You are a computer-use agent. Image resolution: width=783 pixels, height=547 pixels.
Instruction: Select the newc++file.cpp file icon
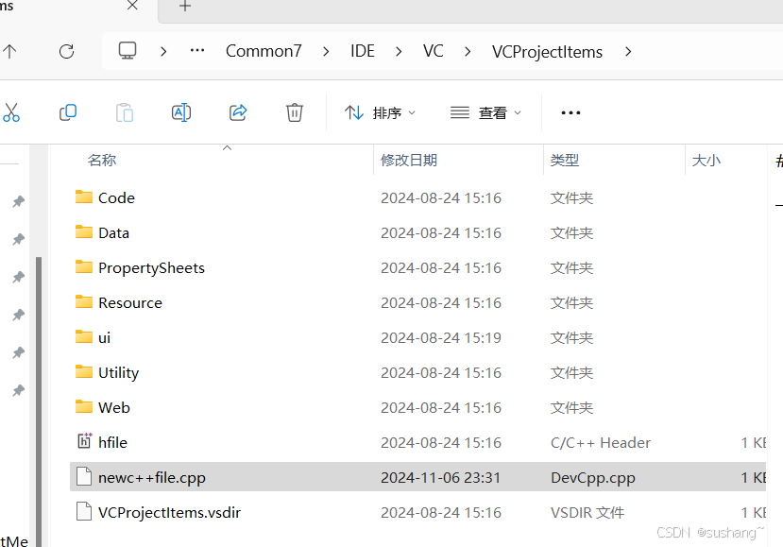pos(84,476)
